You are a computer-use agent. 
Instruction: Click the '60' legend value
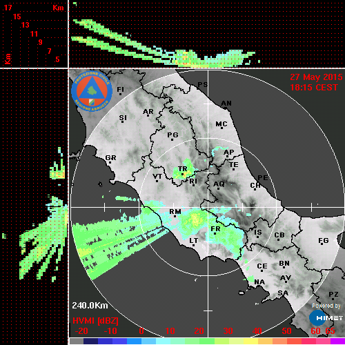pos(315,331)
